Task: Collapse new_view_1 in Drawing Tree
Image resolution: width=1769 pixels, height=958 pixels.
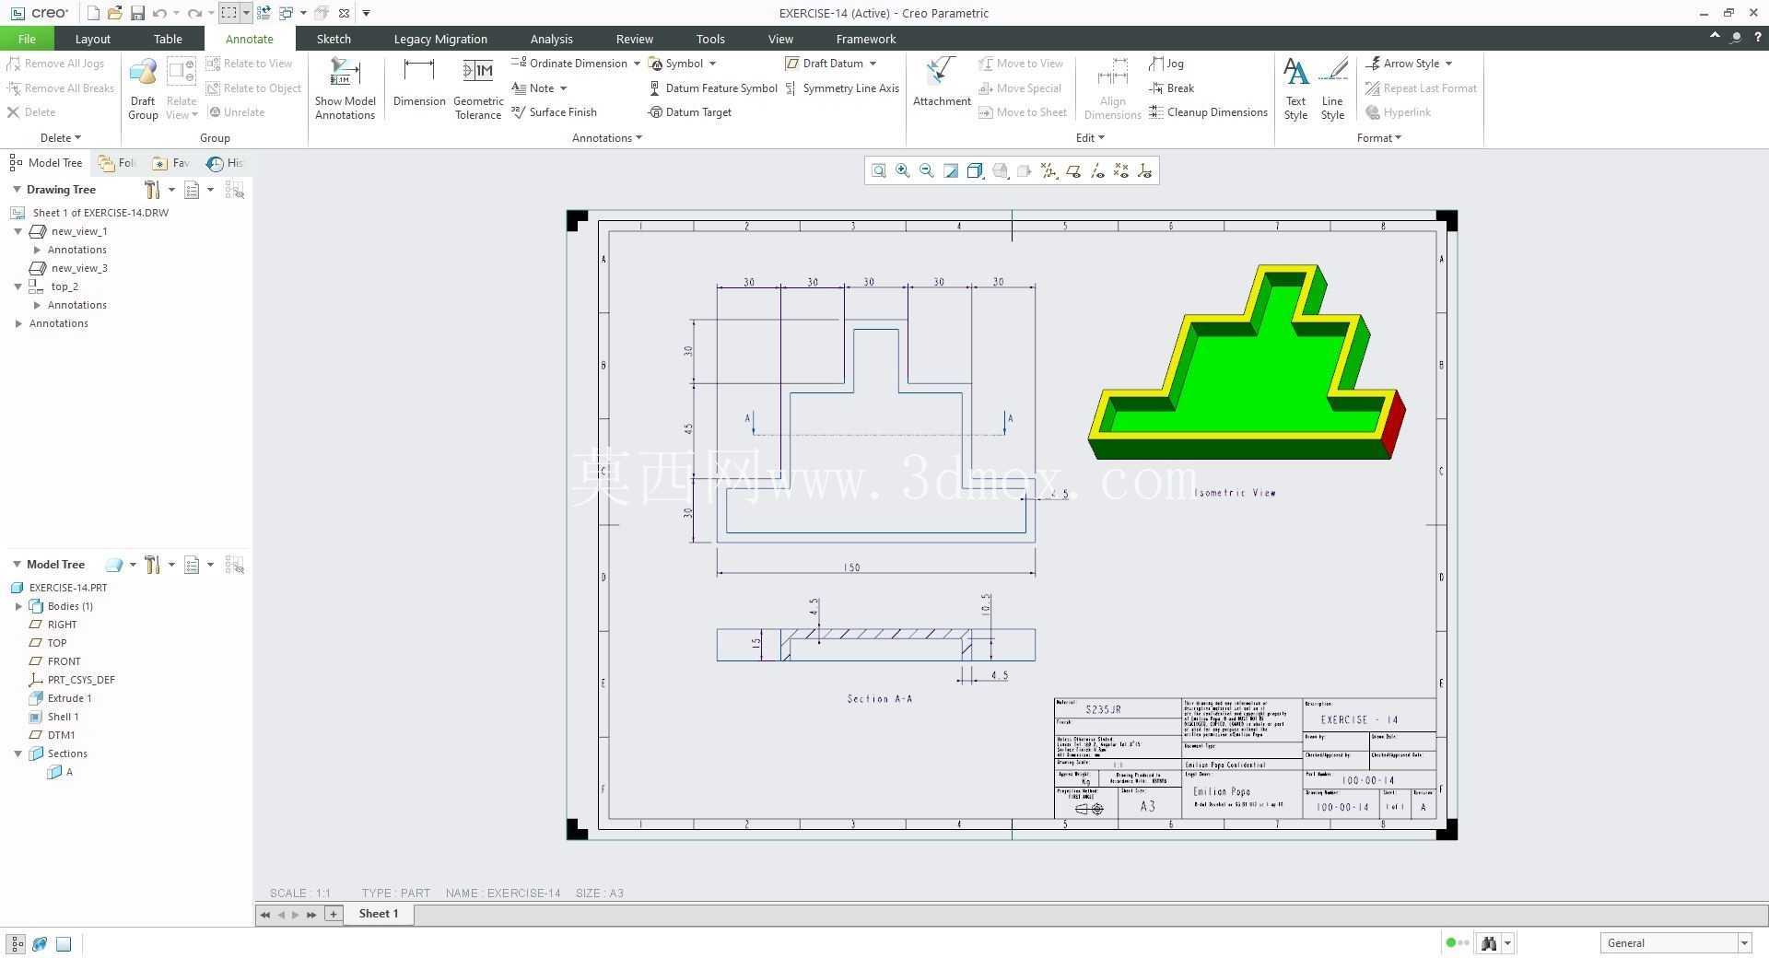Action: coord(18,231)
